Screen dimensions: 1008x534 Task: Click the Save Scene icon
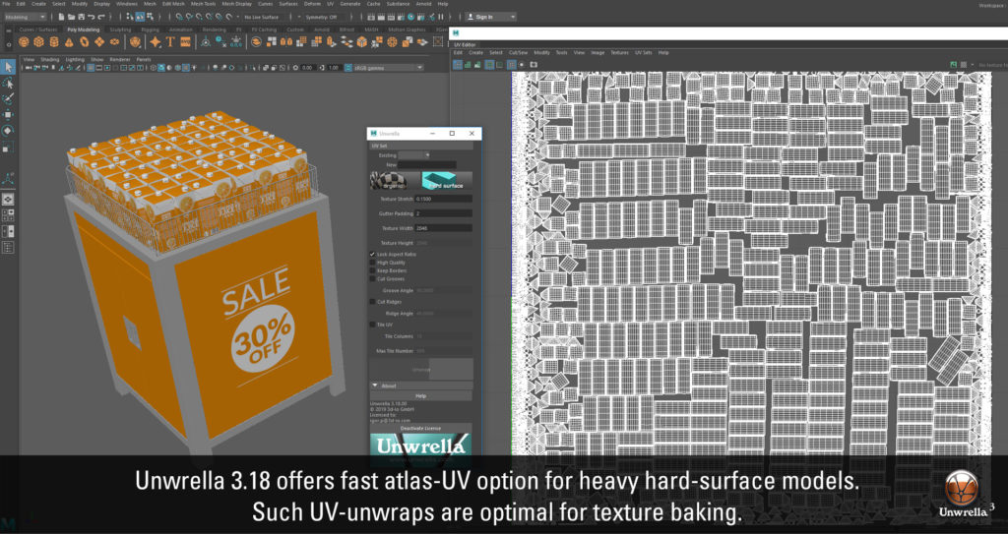[x=81, y=17]
